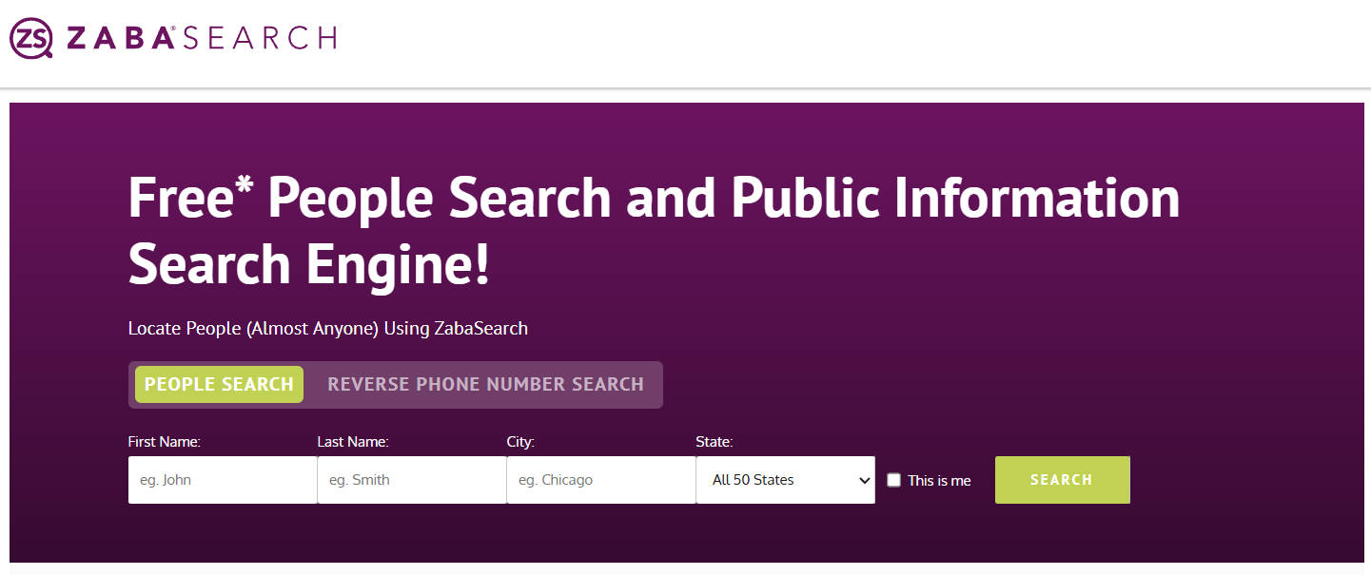This screenshot has width=1371, height=575.
Task: Click the green Search button
Action: 1063,480
